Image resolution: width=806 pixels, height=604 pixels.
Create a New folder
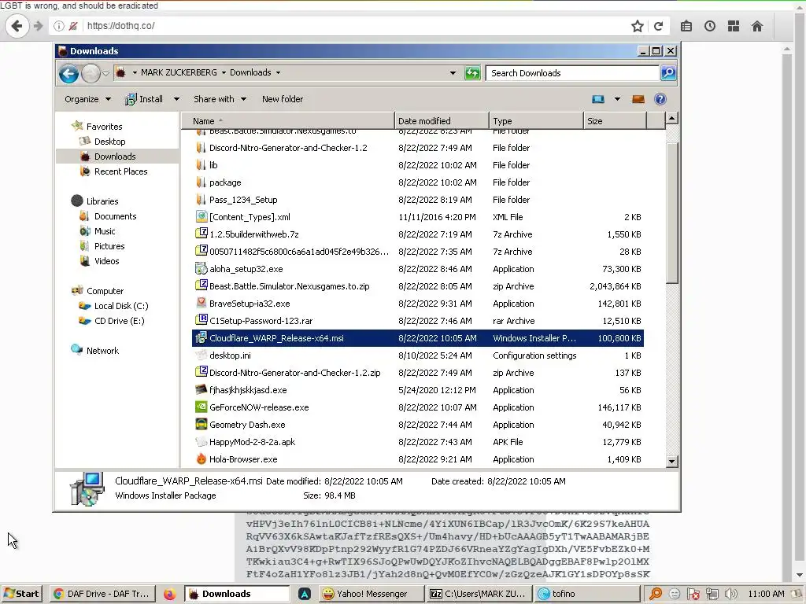(283, 99)
